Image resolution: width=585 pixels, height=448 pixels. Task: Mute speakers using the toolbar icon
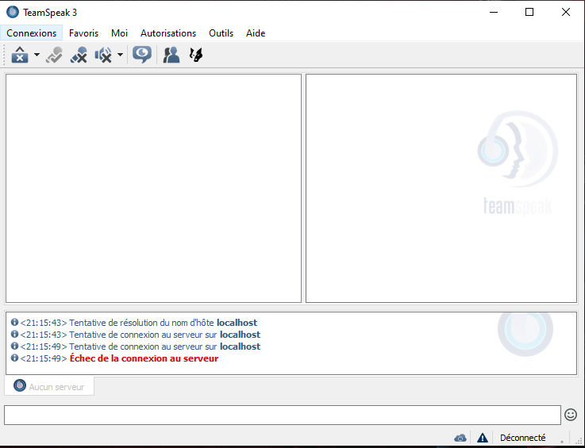click(103, 55)
